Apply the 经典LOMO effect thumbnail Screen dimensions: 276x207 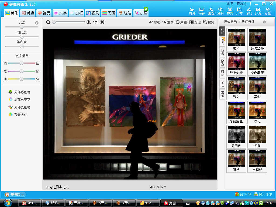[x=257, y=40]
